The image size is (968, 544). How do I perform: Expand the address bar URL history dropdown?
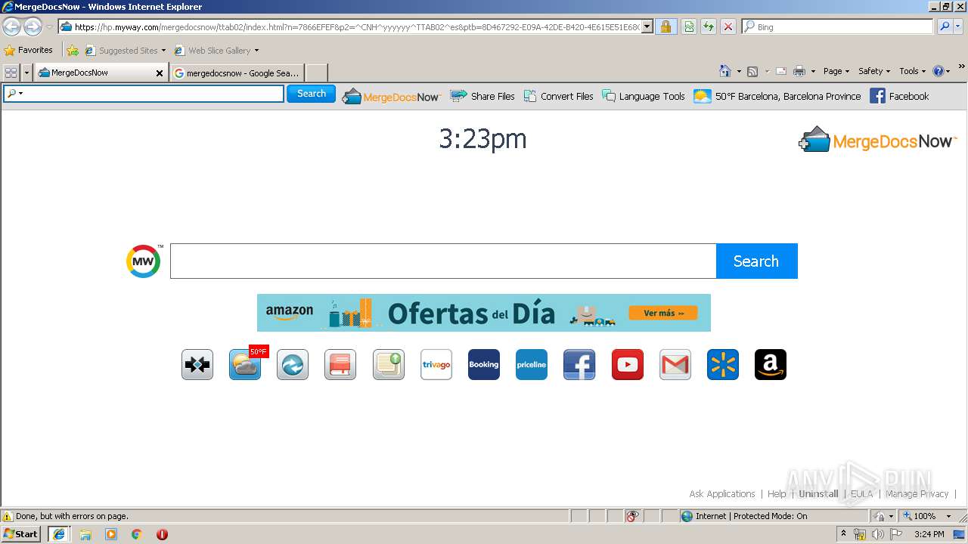(x=647, y=27)
